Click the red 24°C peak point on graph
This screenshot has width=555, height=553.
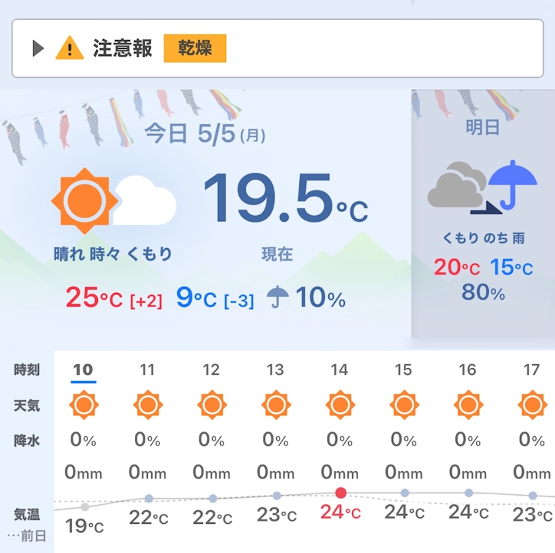(x=340, y=492)
